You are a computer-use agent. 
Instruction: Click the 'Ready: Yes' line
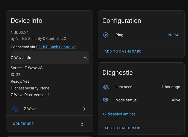(20, 81)
